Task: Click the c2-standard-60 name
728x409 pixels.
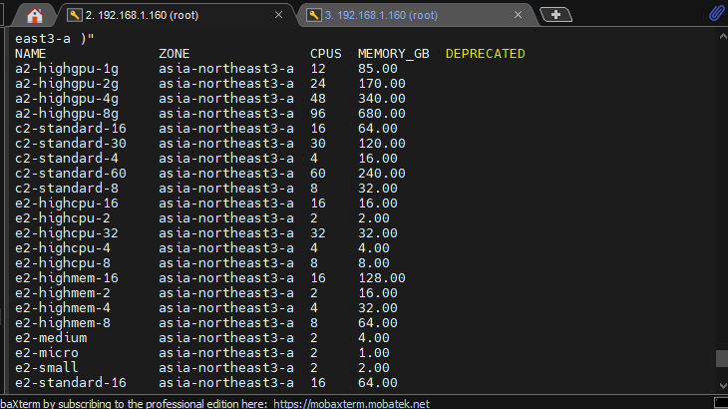Action: click(71, 174)
